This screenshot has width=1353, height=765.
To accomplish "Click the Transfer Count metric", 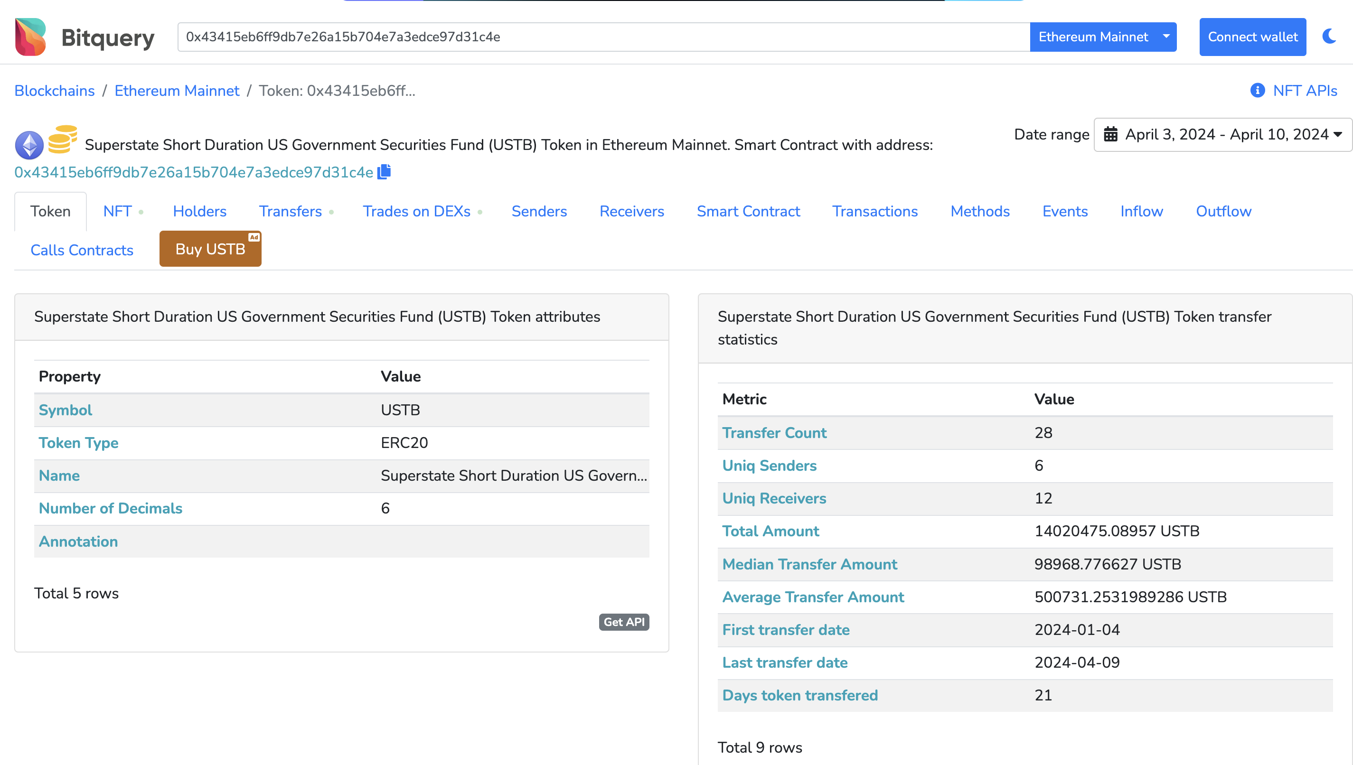I will (x=774, y=433).
